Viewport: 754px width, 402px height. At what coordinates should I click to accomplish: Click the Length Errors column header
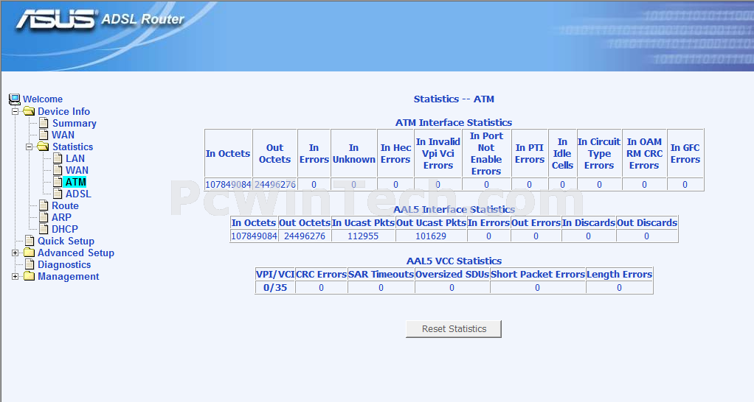tap(620, 275)
